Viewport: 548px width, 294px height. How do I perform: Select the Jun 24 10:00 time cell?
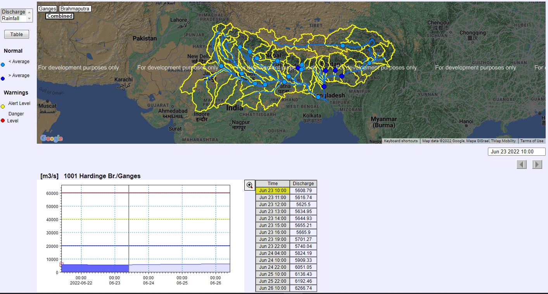[x=273, y=260]
